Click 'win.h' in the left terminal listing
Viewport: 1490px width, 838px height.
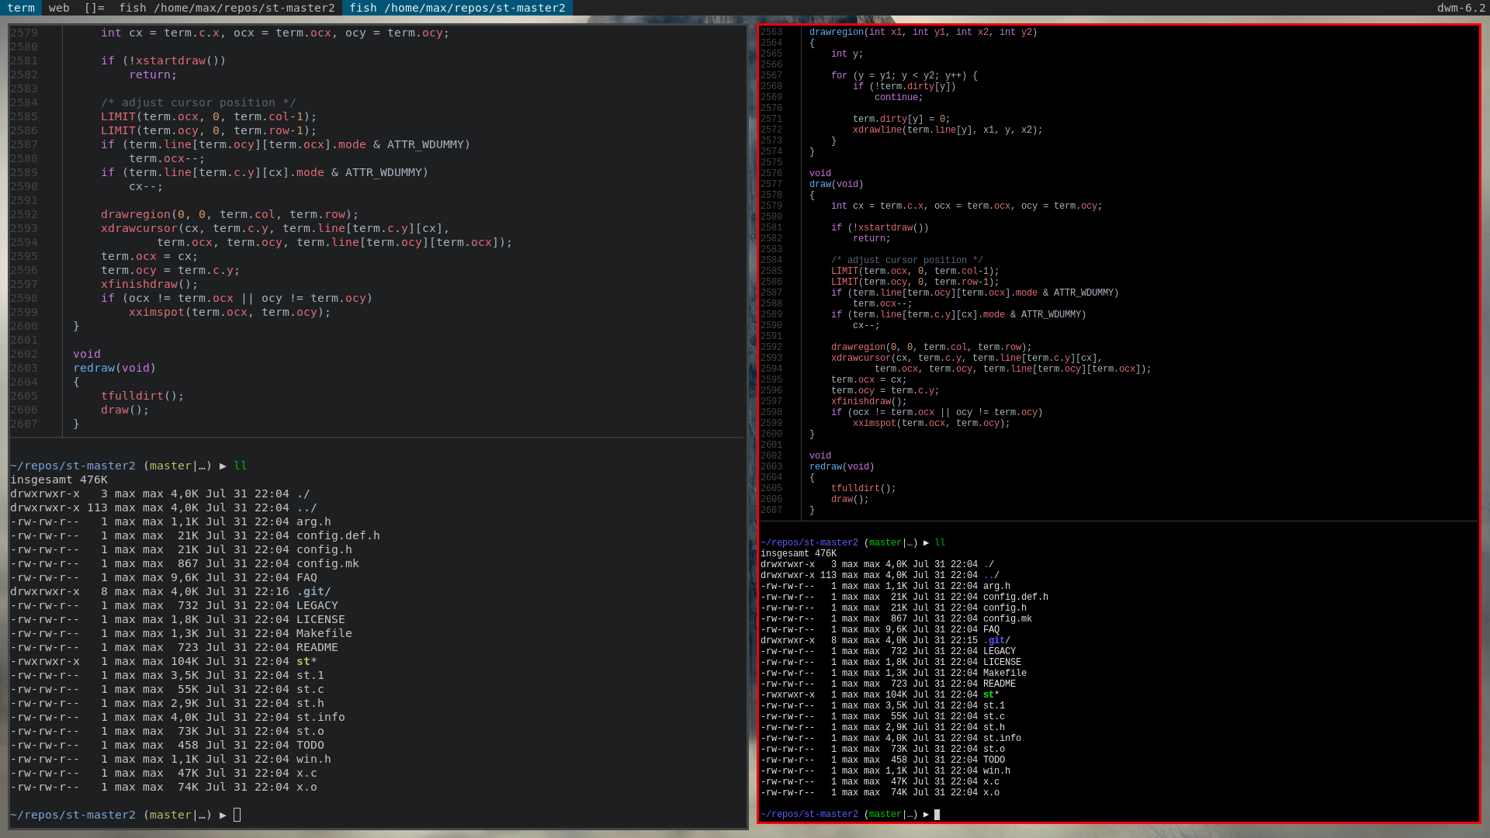pyautogui.click(x=314, y=759)
